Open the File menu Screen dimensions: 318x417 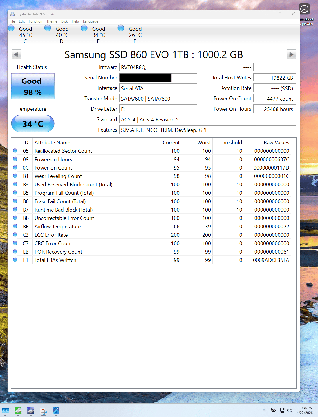coord(12,21)
